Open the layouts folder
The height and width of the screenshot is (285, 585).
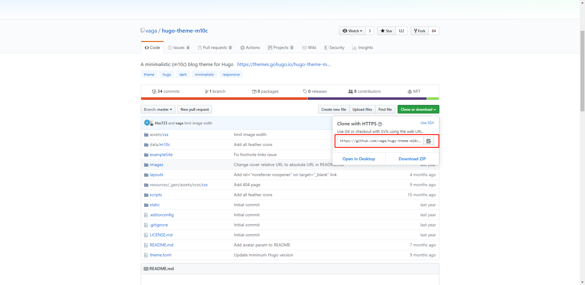click(156, 175)
